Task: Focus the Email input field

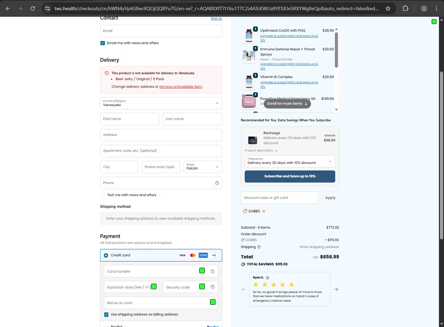Action: pos(161,31)
